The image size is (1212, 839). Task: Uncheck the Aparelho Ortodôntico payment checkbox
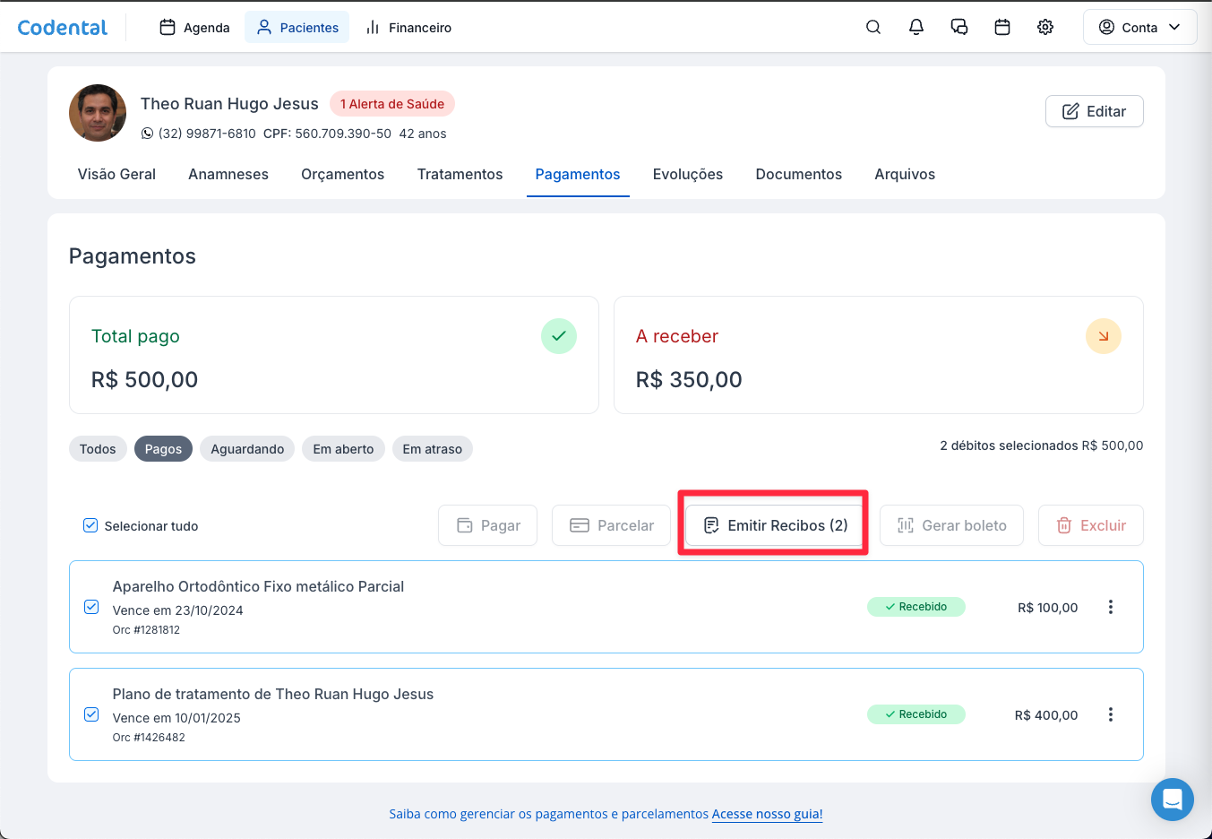click(x=91, y=607)
